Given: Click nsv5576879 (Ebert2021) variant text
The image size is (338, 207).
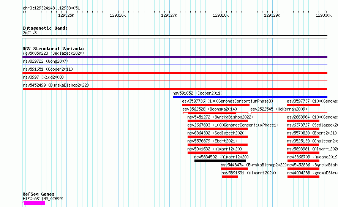Looking at the screenshot, I should click(x=212, y=141).
